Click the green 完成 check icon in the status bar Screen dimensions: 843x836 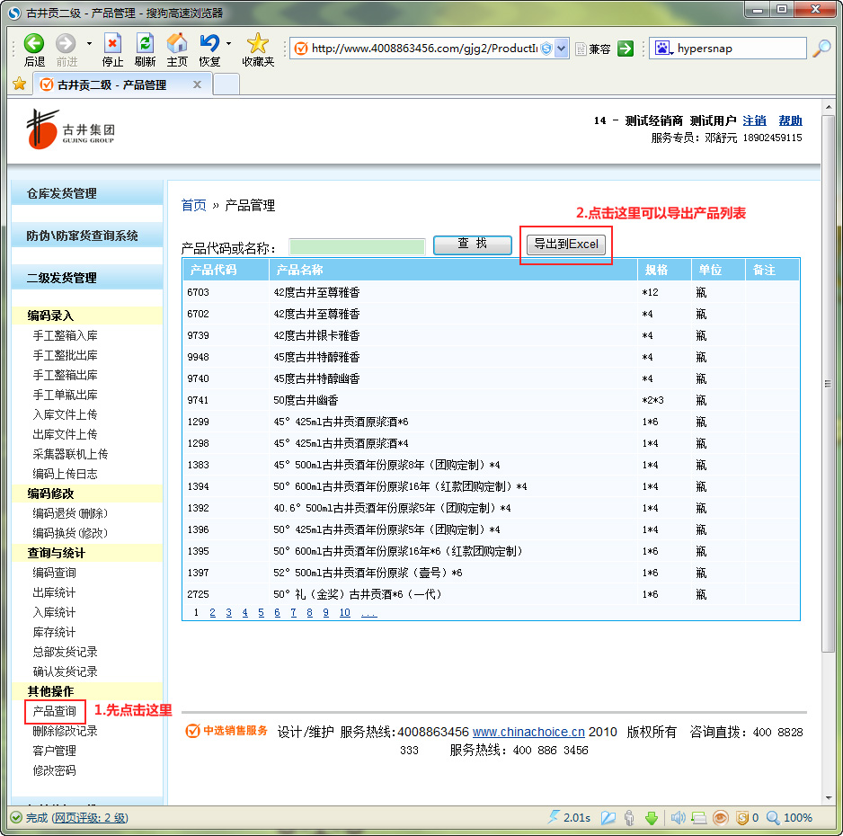[17, 818]
